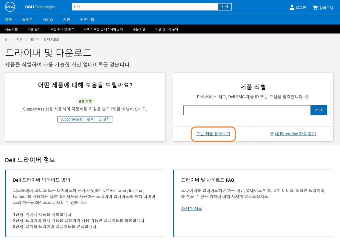Click the lock icon next to Enterprise link
Screen dimensions: 340x248
pyautogui.click(x=272, y=134)
